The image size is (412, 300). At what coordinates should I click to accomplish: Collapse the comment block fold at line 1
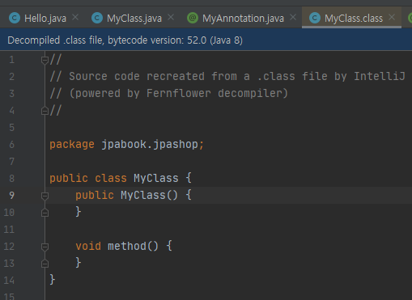[45, 60]
